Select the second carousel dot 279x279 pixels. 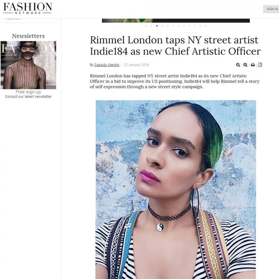tap(151, 26)
